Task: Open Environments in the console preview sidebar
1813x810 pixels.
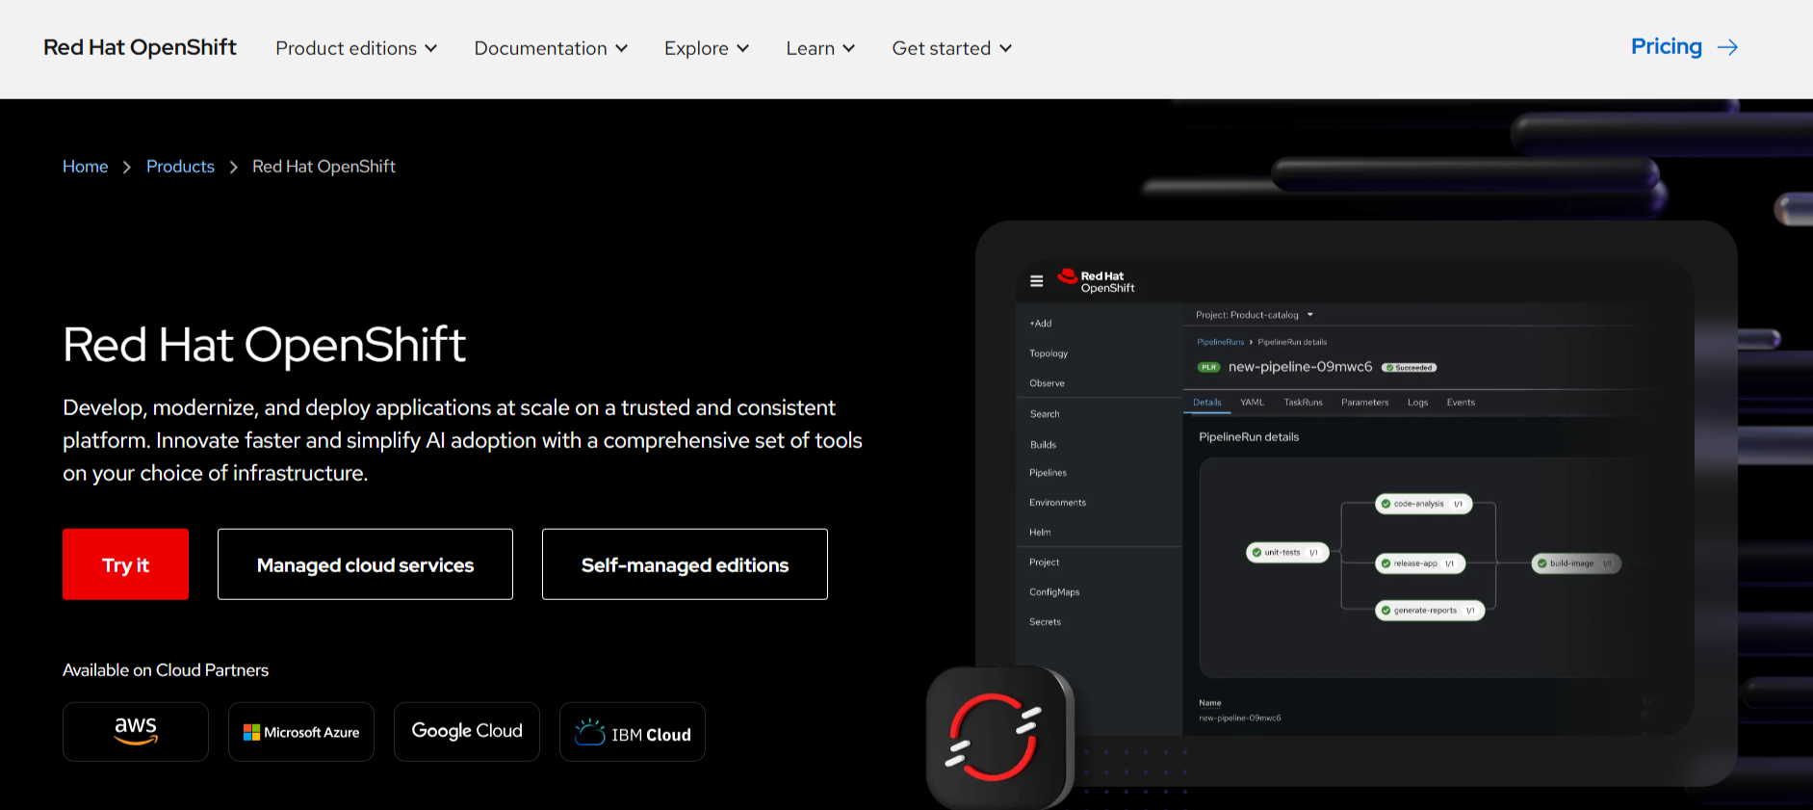Action: click(1057, 503)
